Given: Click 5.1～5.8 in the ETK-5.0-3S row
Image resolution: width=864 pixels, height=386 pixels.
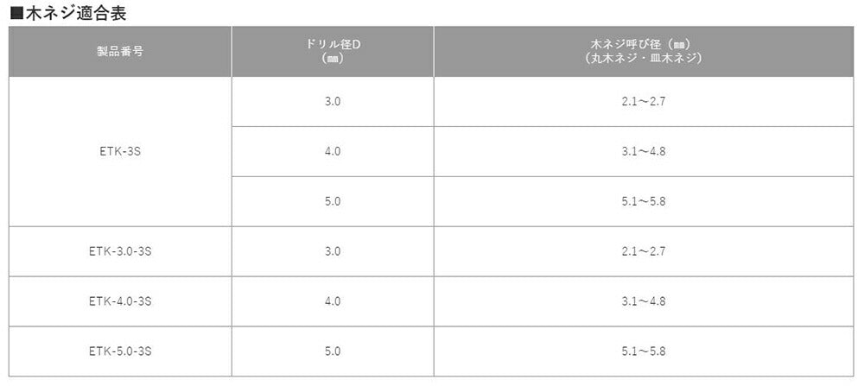Looking at the screenshot, I should (x=642, y=351).
